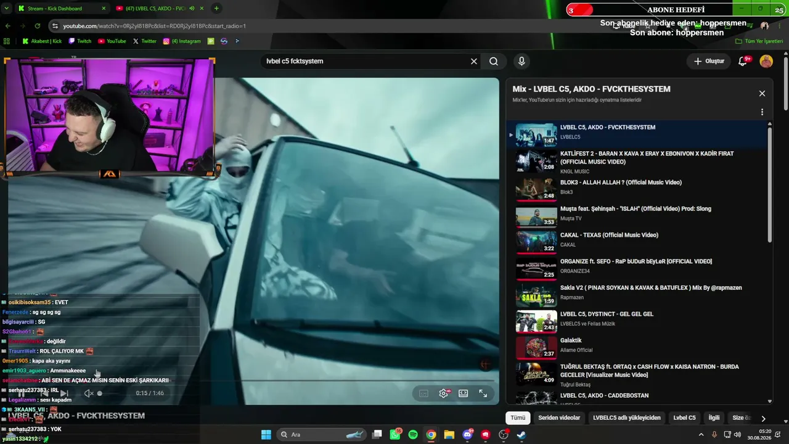Open the Twitter bookmark
The width and height of the screenshot is (789, 444).
(x=144, y=41)
